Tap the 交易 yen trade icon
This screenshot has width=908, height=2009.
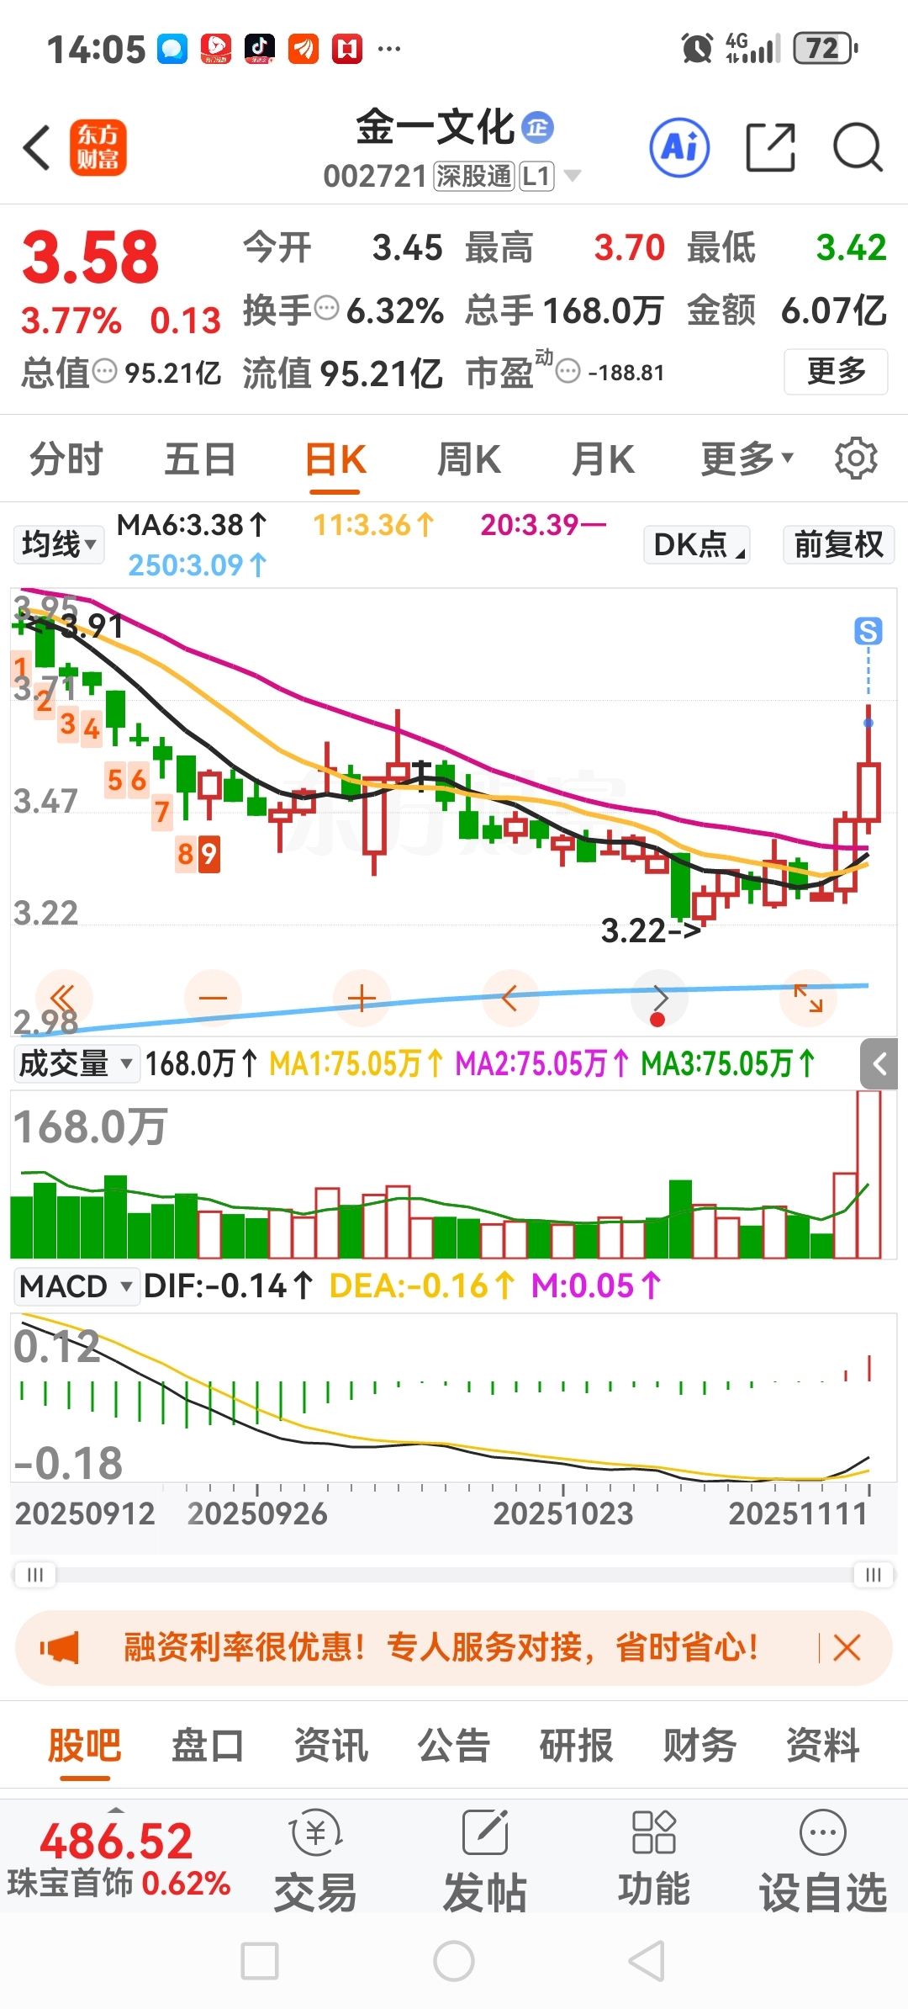316,1832
